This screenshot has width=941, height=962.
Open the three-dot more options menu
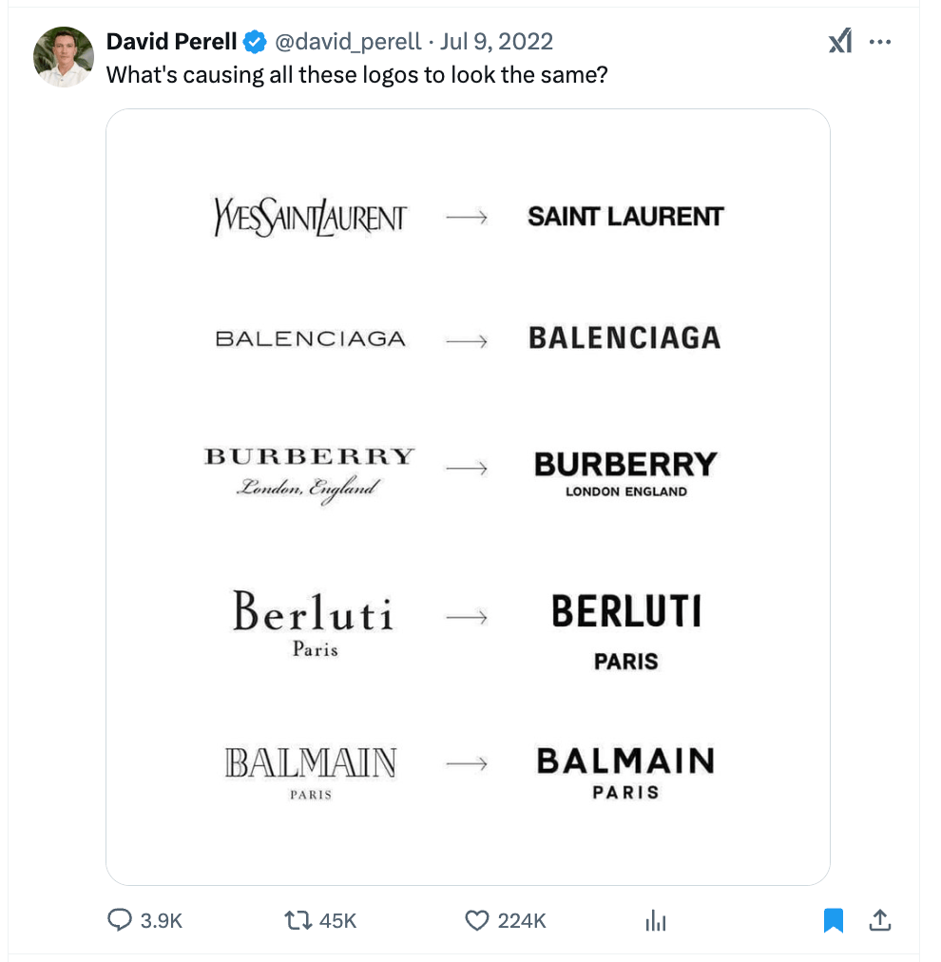[x=881, y=42]
